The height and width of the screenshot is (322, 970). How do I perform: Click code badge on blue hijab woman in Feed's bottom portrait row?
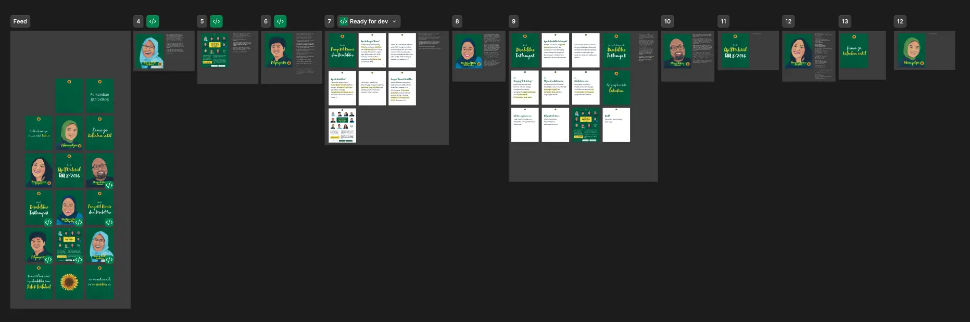109,259
